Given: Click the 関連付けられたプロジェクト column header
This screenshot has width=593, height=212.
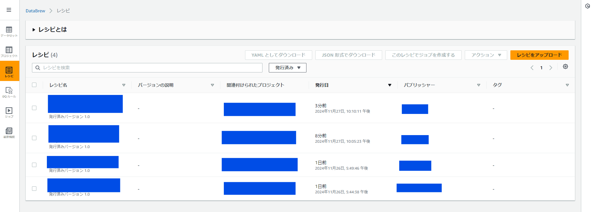Looking at the screenshot, I should 255,85.
